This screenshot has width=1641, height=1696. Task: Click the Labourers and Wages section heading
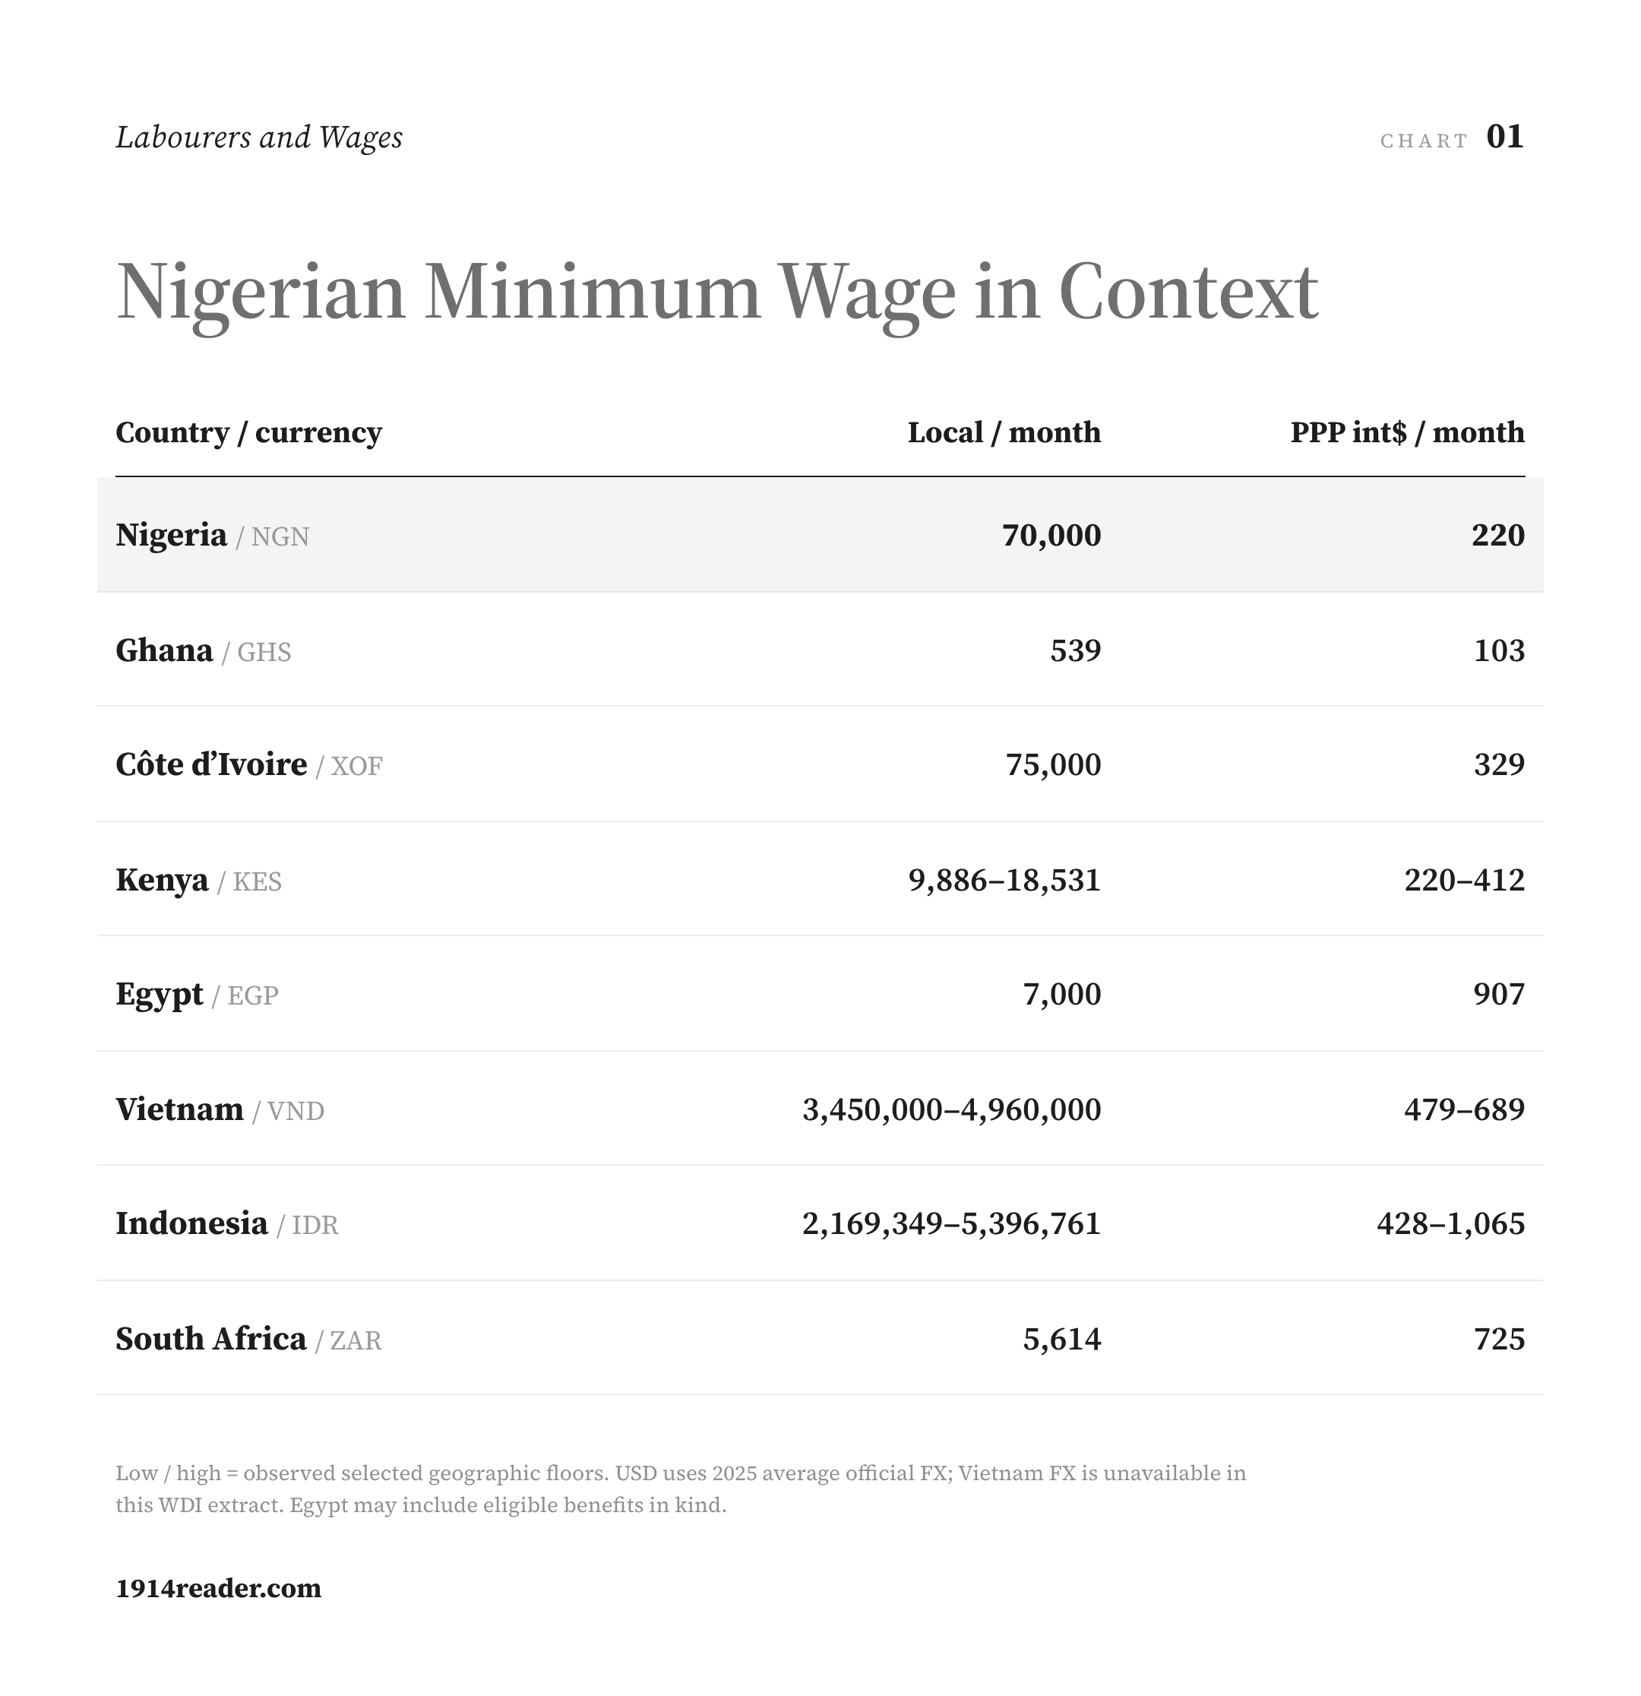point(258,138)
